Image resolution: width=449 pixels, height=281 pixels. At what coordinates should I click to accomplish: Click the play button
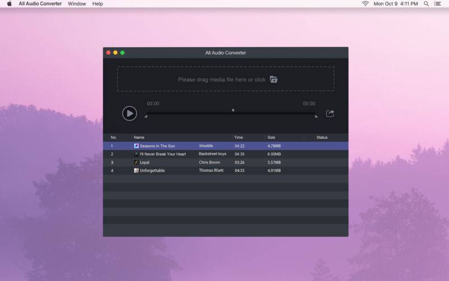click(130, 113)
